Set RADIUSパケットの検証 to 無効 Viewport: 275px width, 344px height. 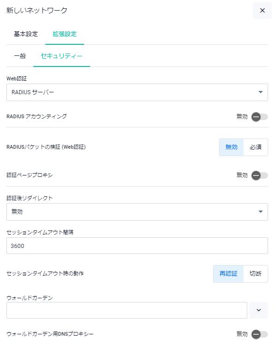[231, 147]
